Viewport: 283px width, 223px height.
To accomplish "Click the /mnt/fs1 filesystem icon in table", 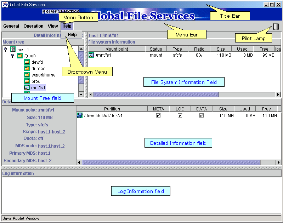I will [91, 55].
